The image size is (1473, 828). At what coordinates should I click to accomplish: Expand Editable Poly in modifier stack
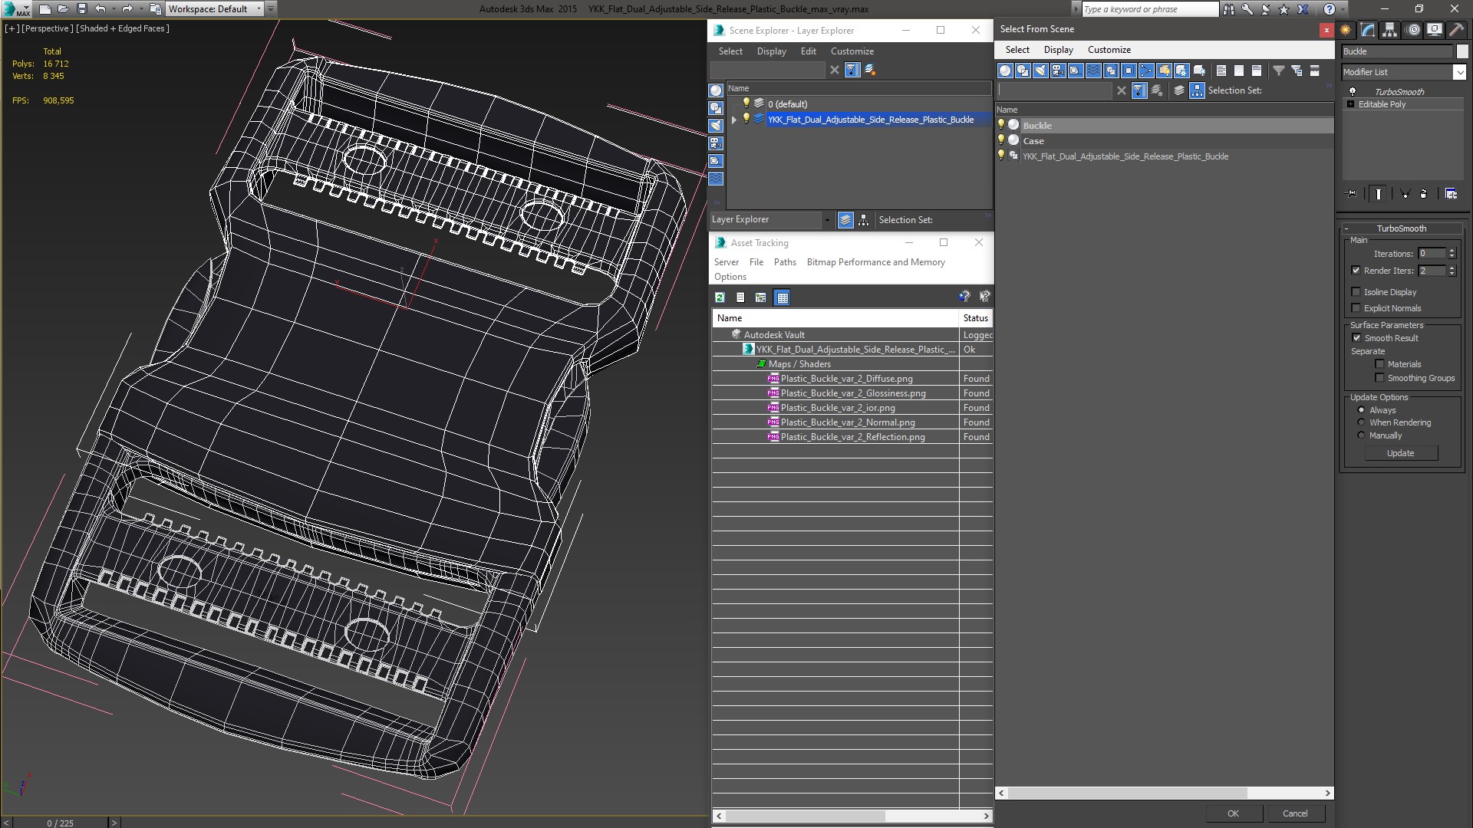tap(1351, 104)
